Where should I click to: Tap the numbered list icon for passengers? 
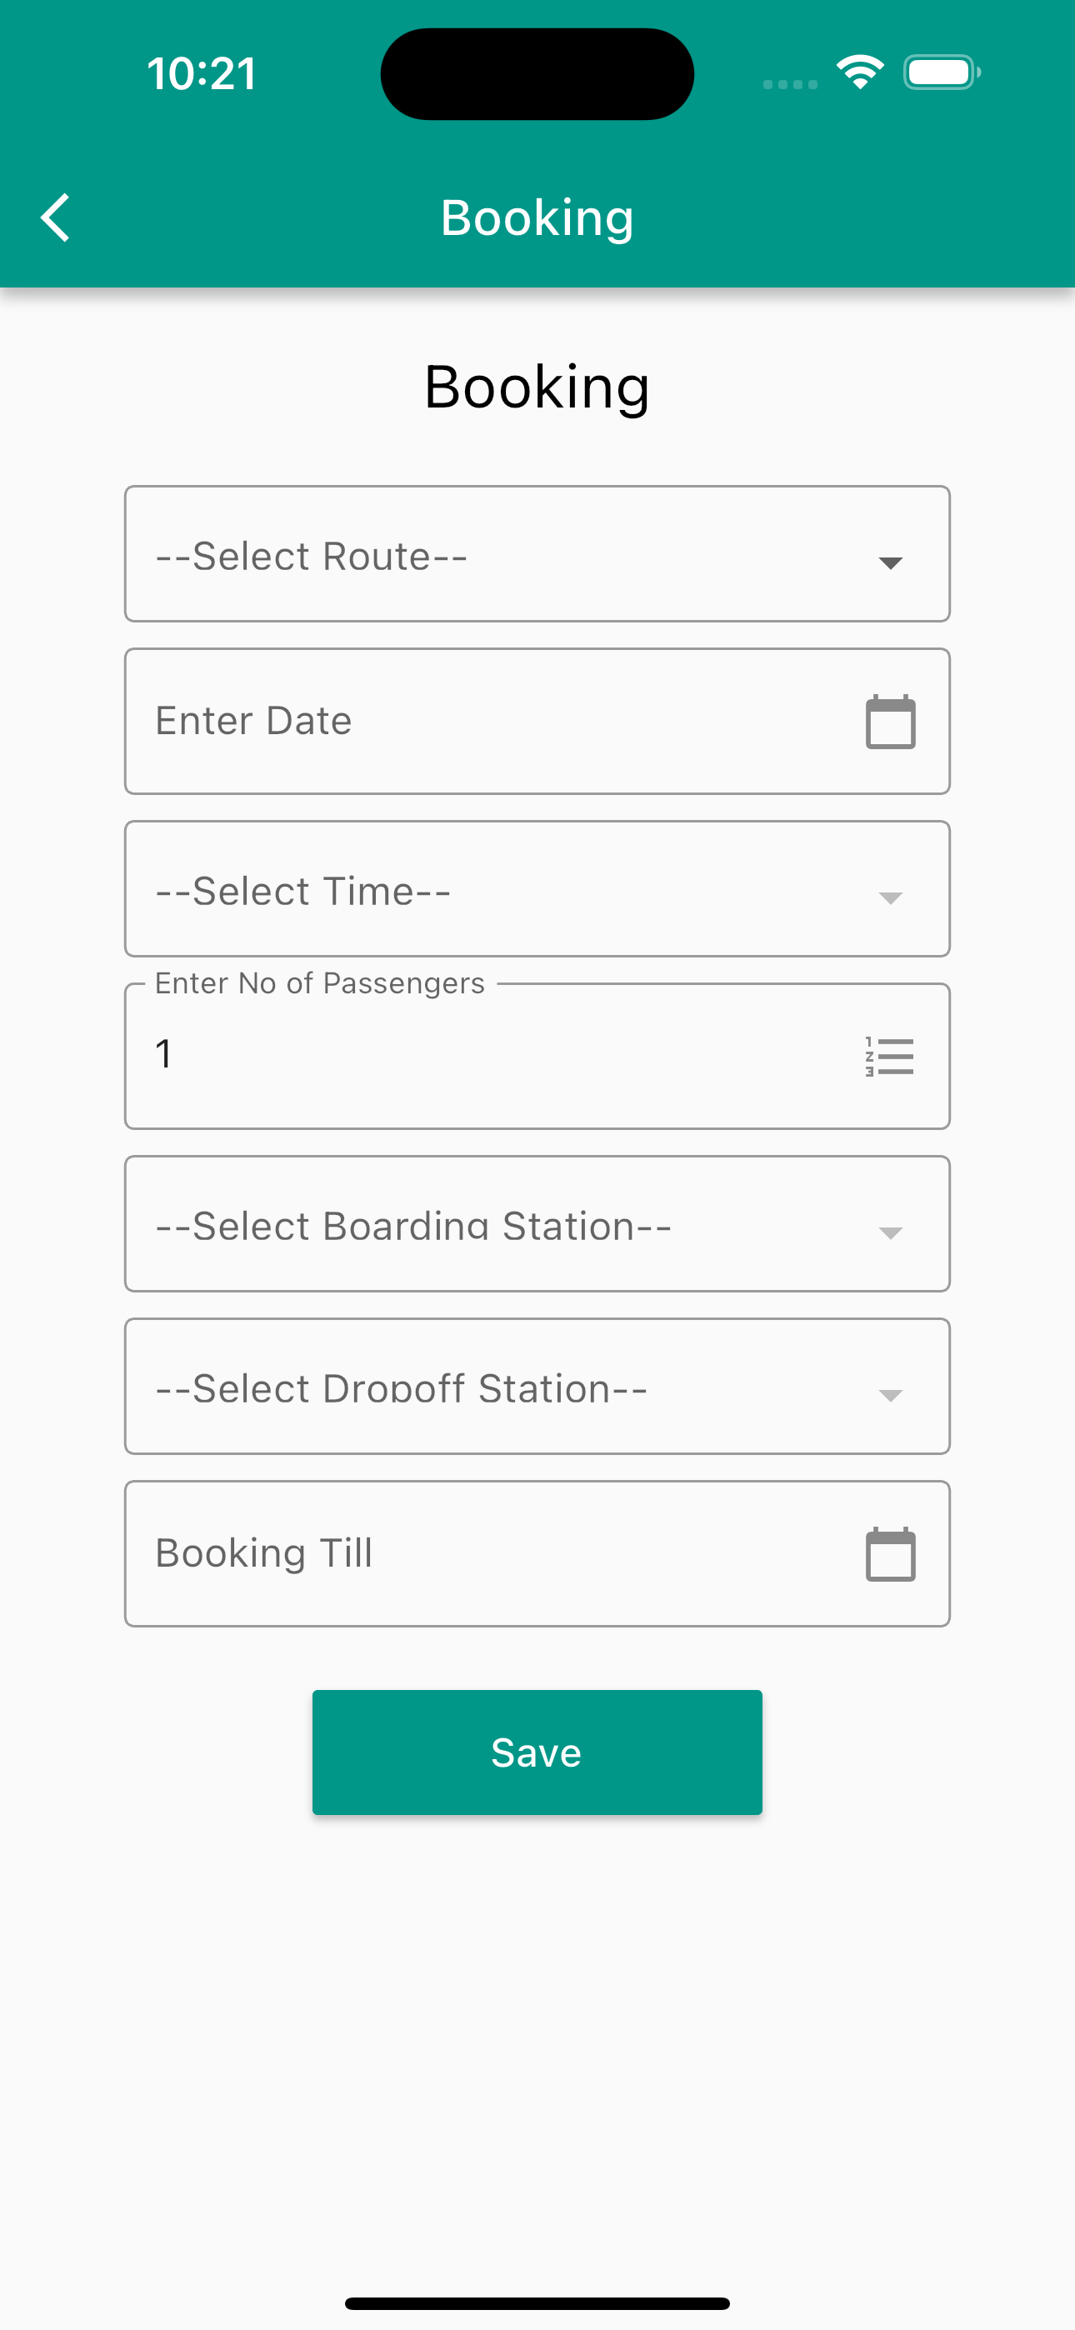click(889, 1057)
